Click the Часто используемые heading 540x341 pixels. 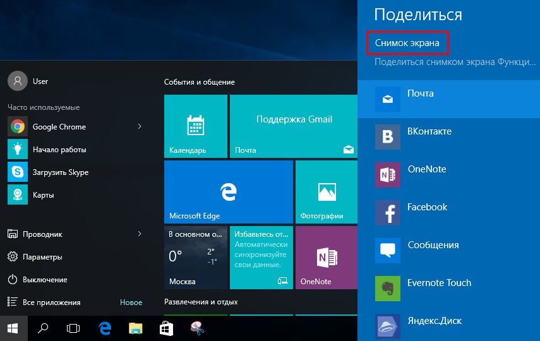click(x=44, y=107)
